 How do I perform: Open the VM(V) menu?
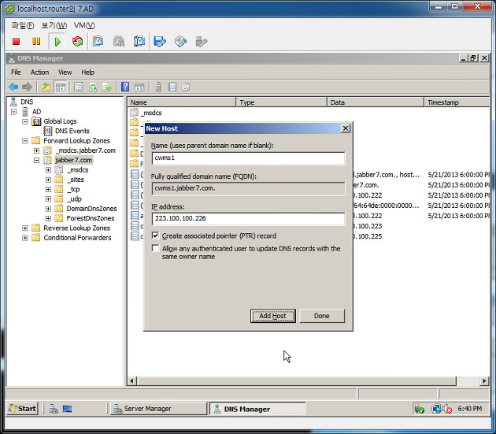click(x=84, y=25)
